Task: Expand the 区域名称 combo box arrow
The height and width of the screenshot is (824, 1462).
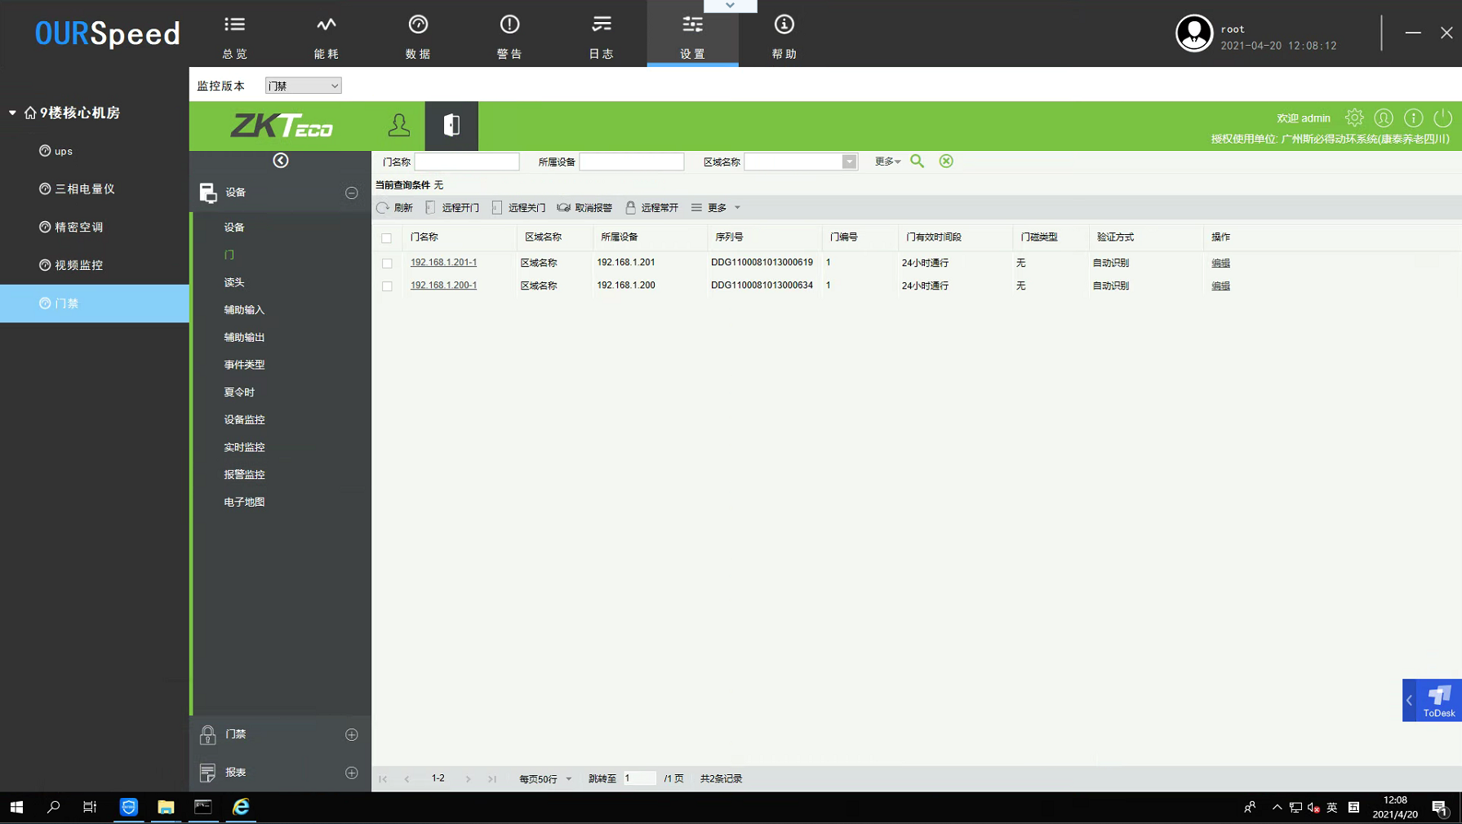Action: 849,162
